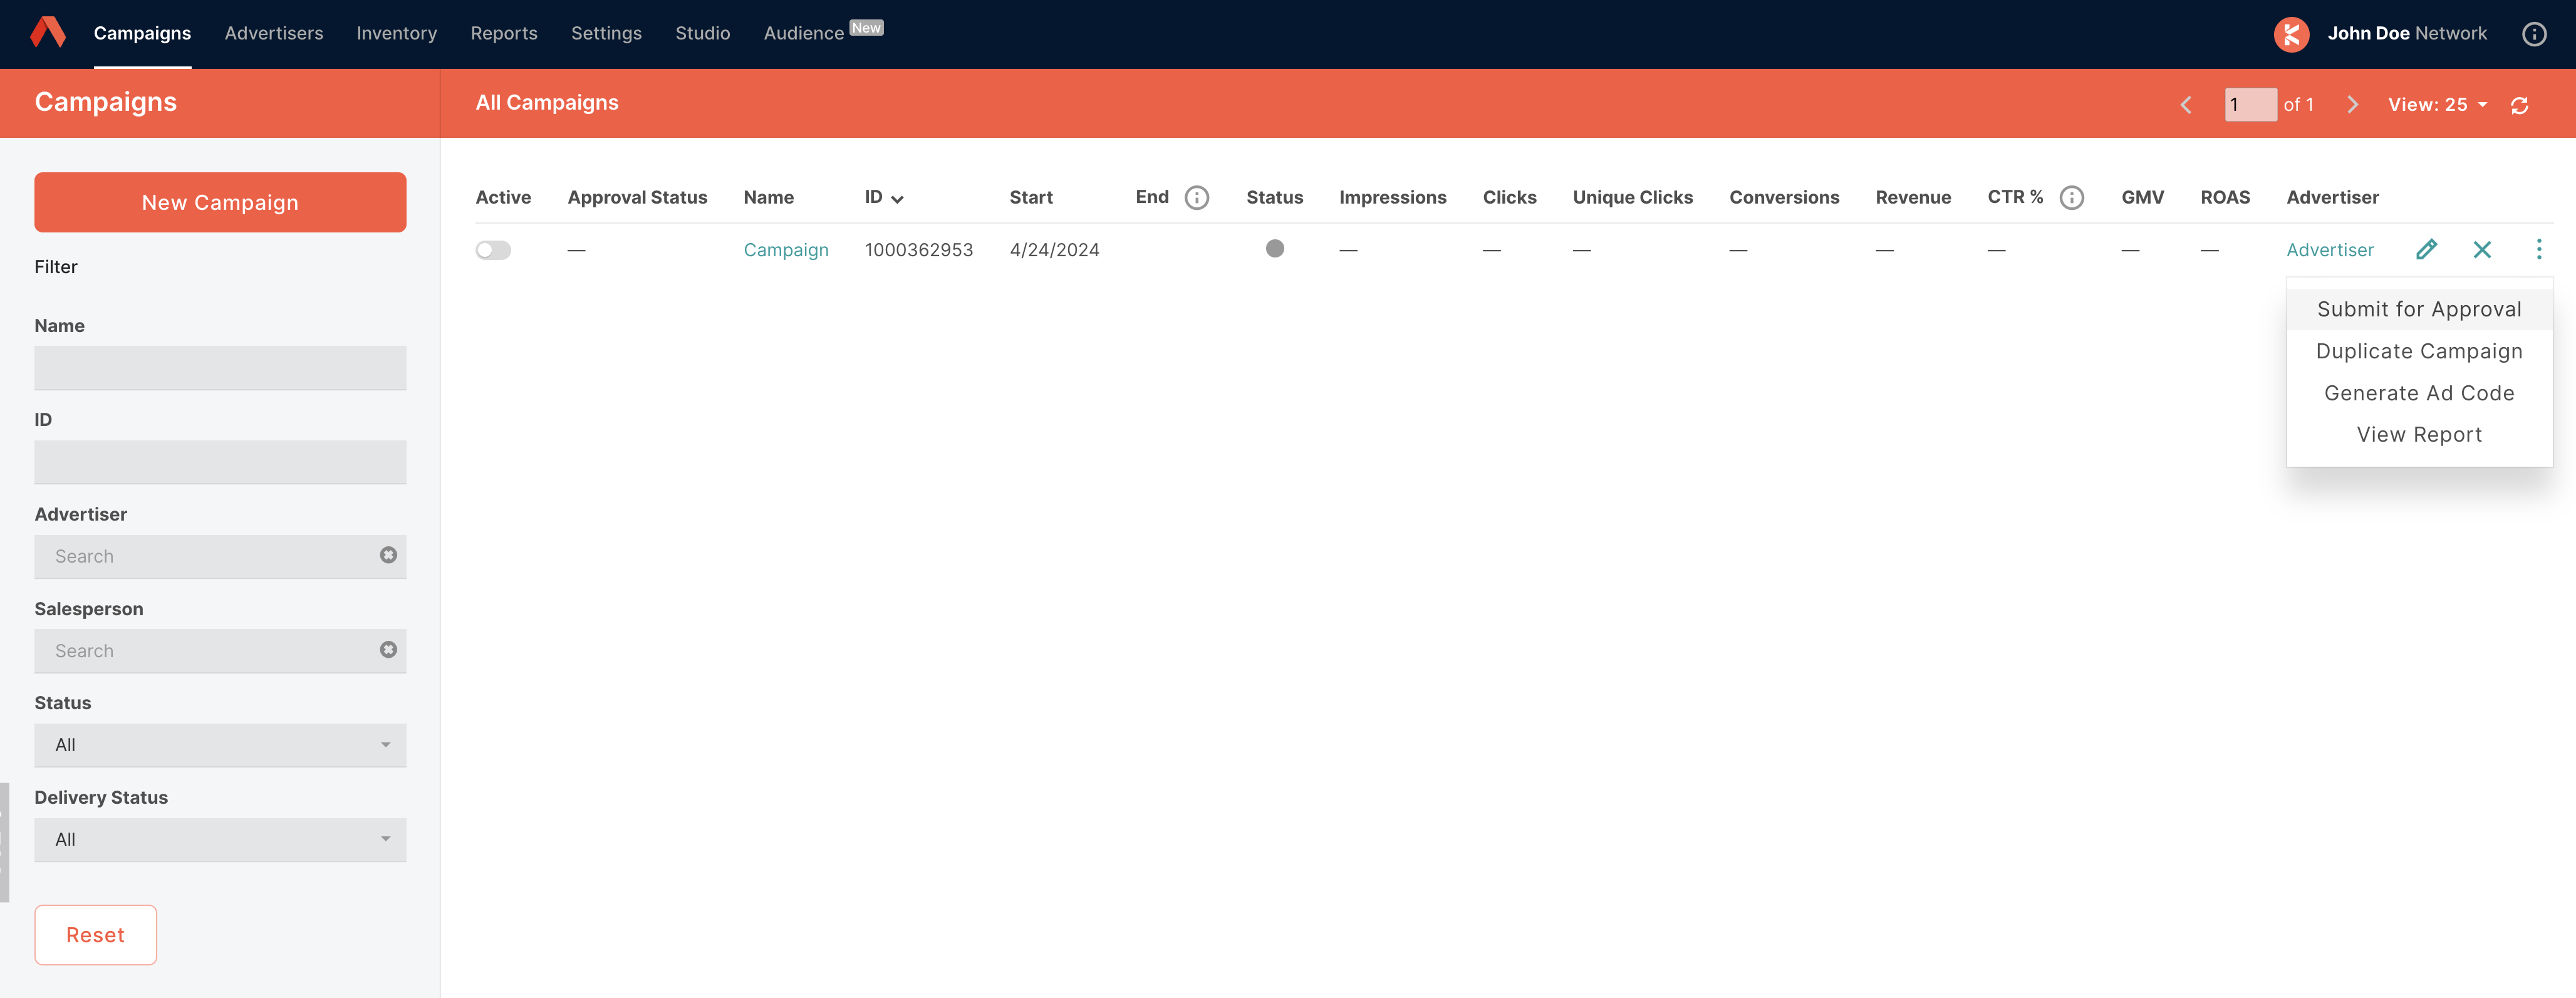Click the New Campaign button
Screen dimensions: 2576x998
(220, 200)
